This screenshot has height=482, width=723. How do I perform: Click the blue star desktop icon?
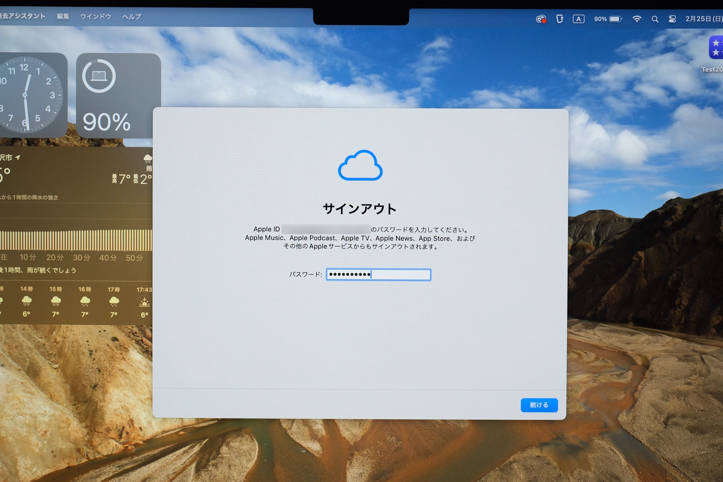tap(716, 48)
